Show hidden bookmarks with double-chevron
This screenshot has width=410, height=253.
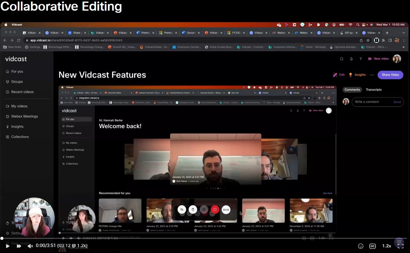403,47
